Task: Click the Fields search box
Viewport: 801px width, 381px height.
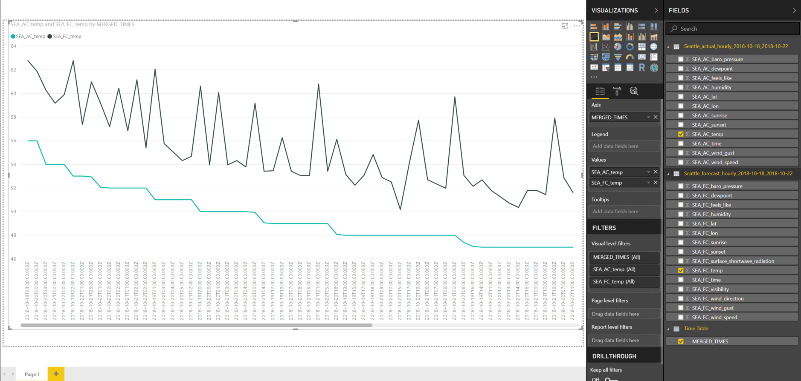Action: 732,29
